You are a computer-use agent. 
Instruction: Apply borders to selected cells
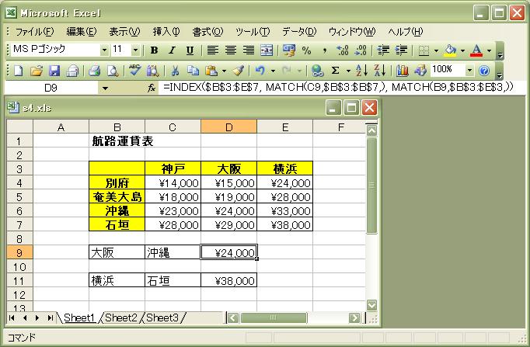424,50
